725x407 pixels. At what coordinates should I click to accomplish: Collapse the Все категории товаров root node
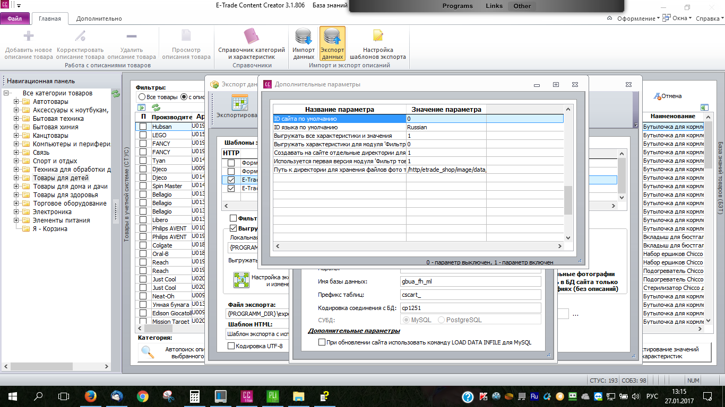point(6,93)
